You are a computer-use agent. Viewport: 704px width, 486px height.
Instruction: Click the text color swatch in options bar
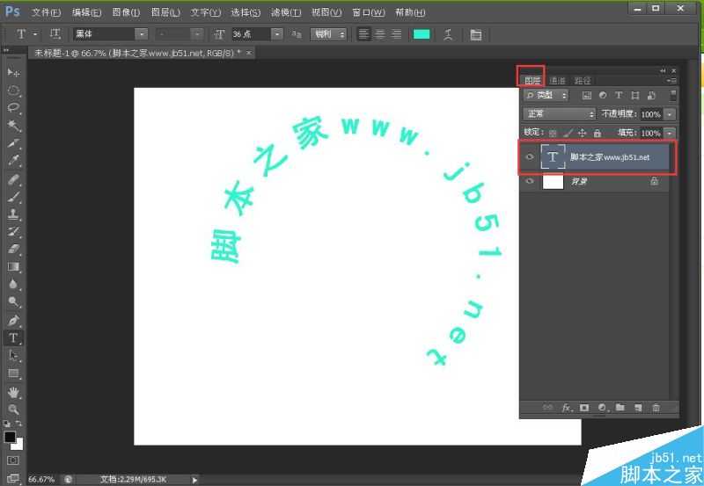coord(422,34)
